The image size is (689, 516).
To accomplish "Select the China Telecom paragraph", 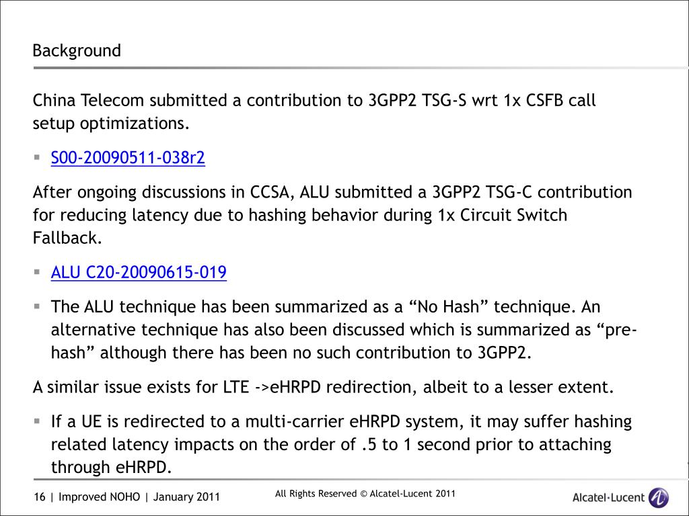I will [314, 112].
